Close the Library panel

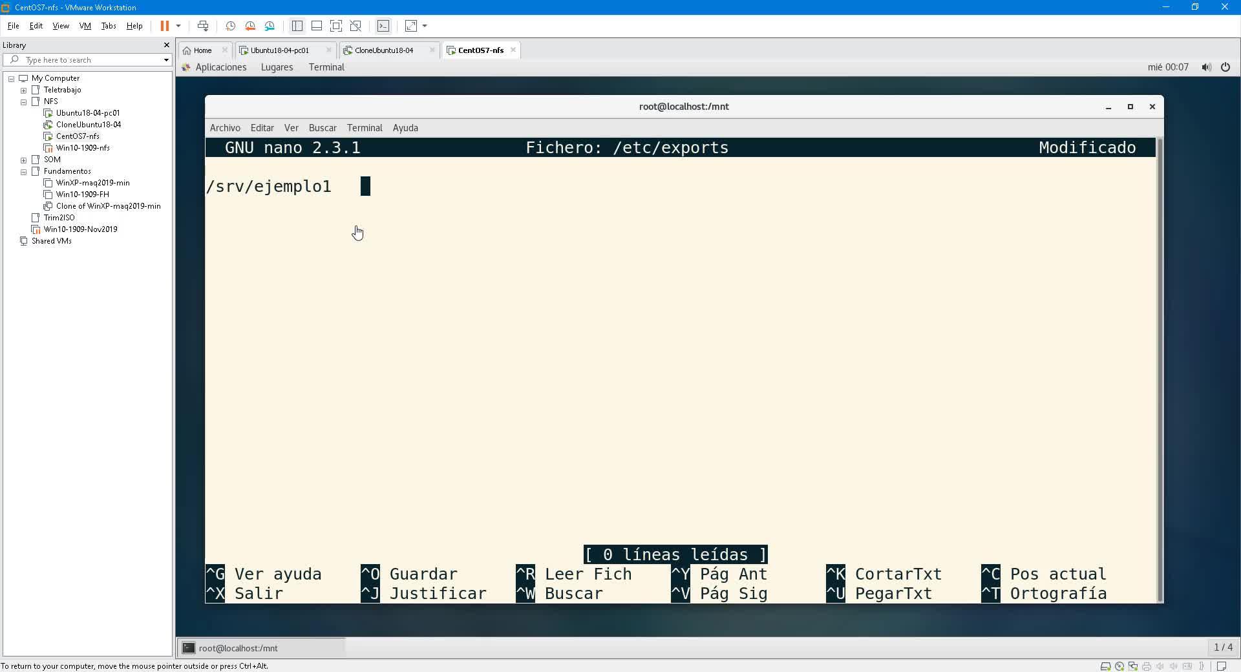click(x=167, y=45)
